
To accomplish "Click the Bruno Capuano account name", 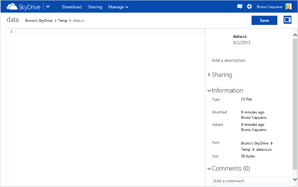I will (270, 7).
